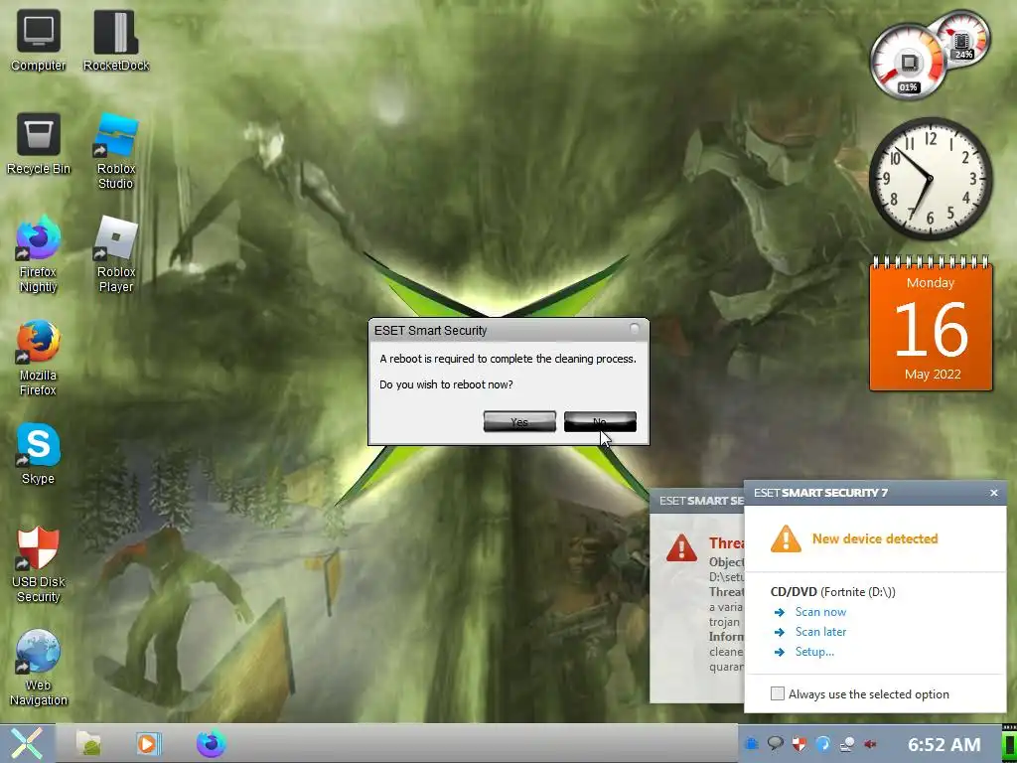Click the red Threat warning triangle icon
The image size is (1017, 763).
coord(681,547)
